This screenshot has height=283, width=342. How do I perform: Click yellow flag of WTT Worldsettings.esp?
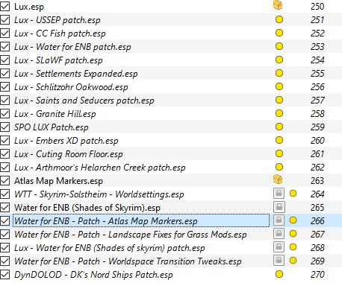pyautogui.click(x=293, y=194)
